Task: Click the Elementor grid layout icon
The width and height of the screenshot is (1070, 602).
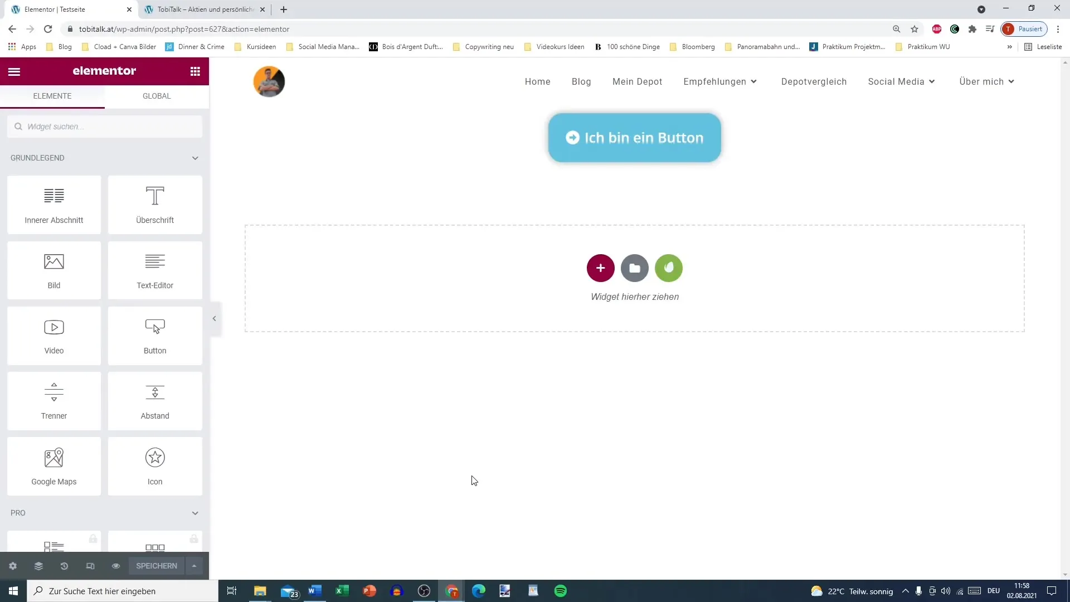Action: pos(196,71)
